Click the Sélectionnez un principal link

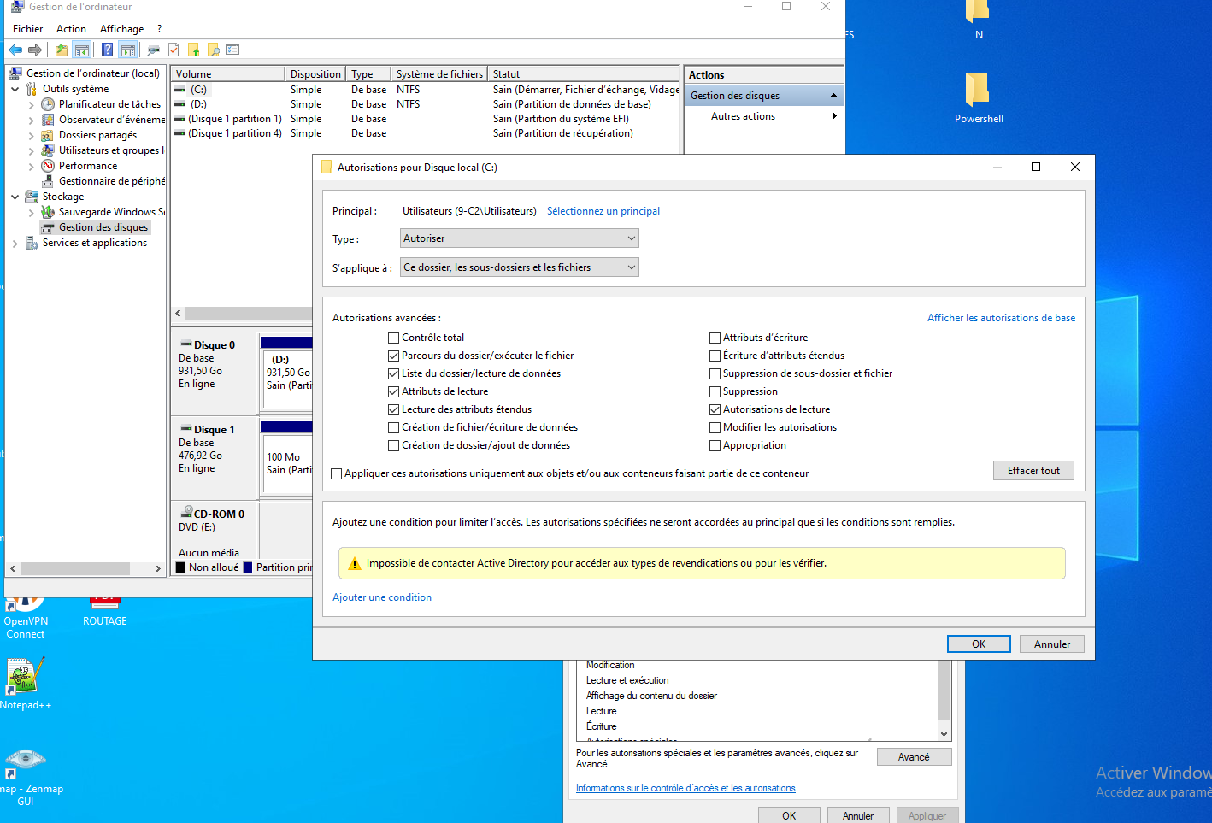pyautogui.click(x=603, y=211)
